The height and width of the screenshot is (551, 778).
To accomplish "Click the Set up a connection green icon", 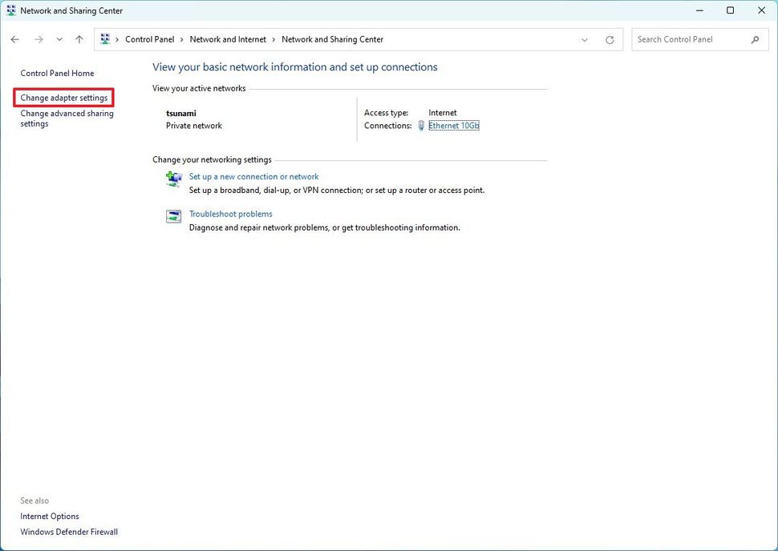I will (173, 179).
